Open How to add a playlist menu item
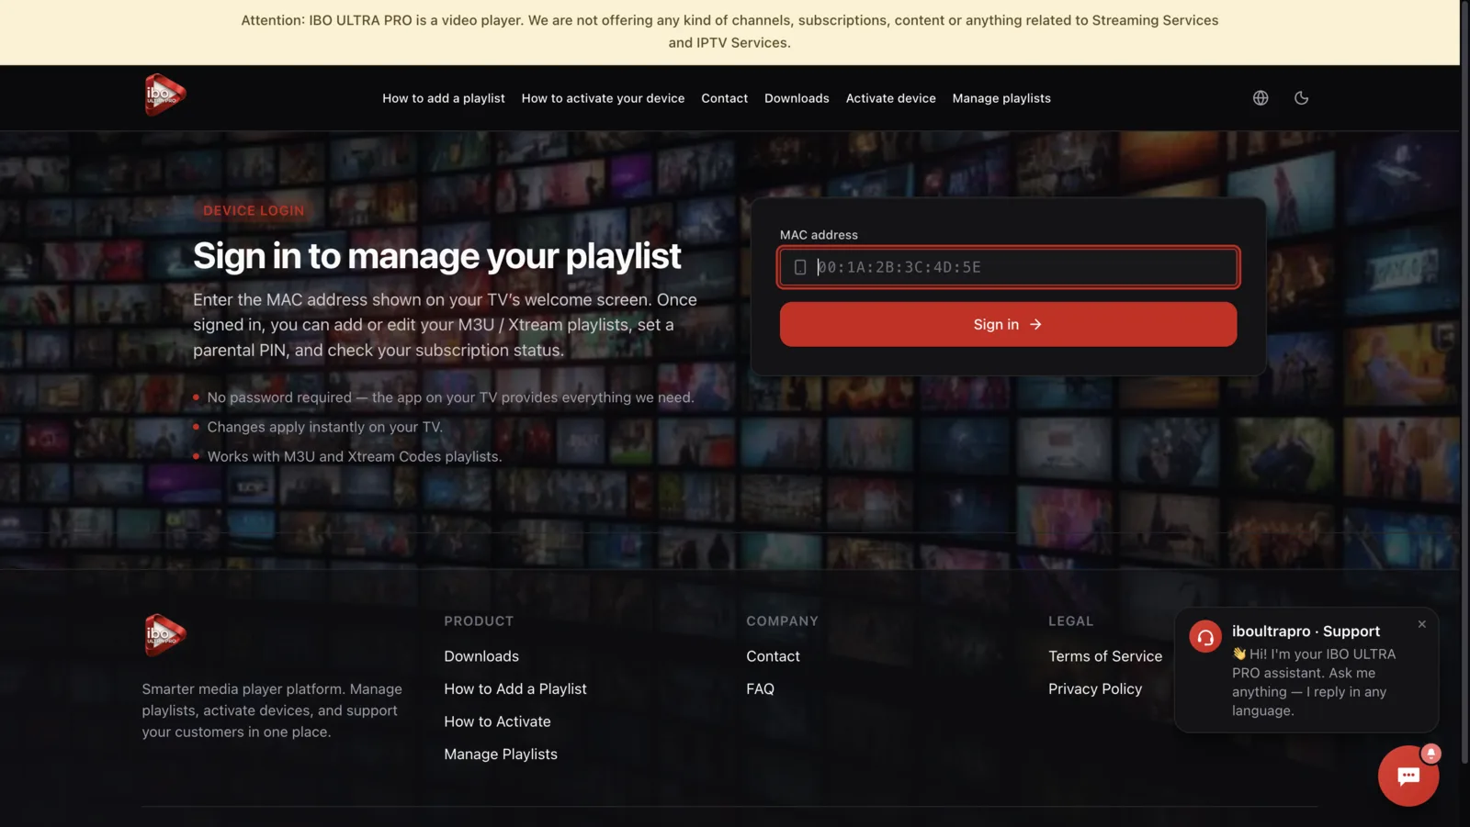This screenshot has height=827, width=1470. pos(444,98)
